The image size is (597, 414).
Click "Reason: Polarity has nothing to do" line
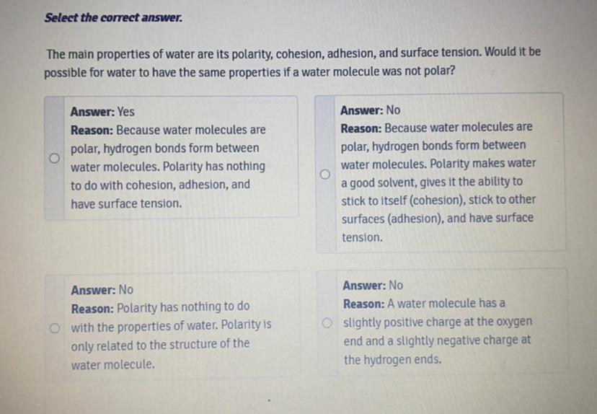pos(160,308)
